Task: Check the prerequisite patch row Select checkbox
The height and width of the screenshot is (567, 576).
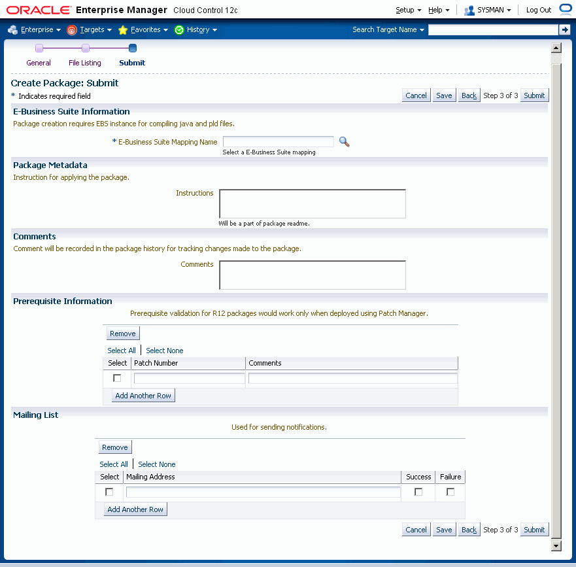Action: [x=117, y=378]
